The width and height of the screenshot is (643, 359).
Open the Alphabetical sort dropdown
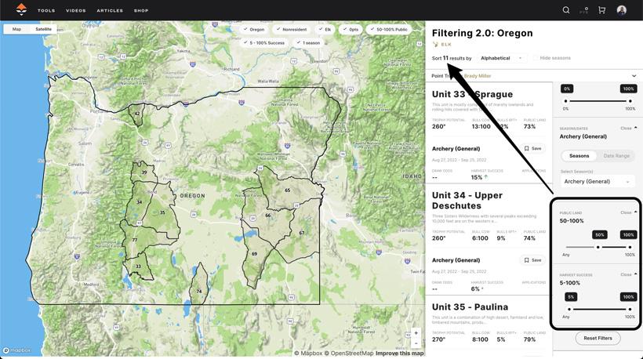(x=502, y=58)
